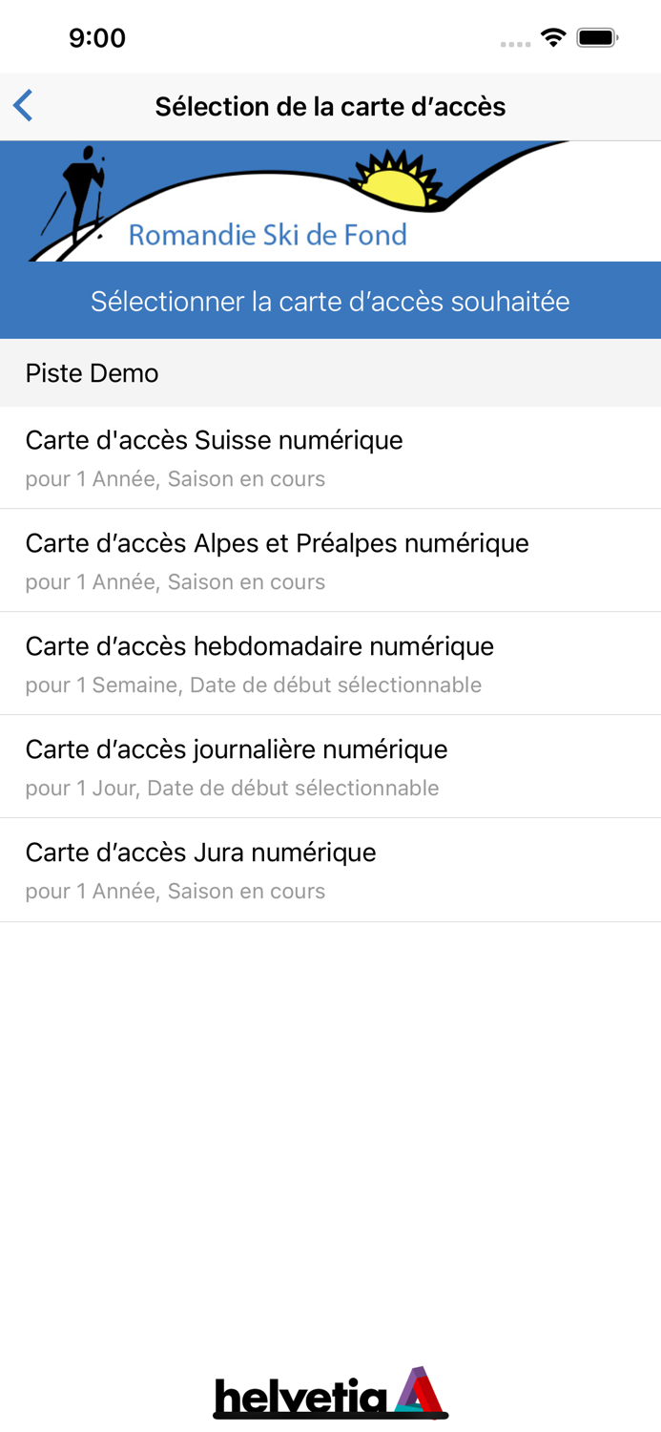661x1432 pixels.
Task: Tap the clock showing 9:00
Action: (98, 38)
